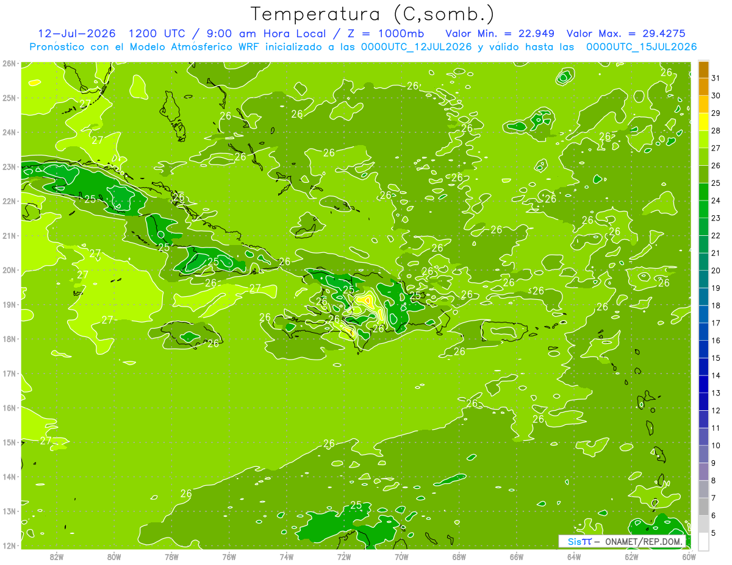This screenshot has height=565, width=732.
Task: Click the color scale value 12
Action: [x=716, y=411]
